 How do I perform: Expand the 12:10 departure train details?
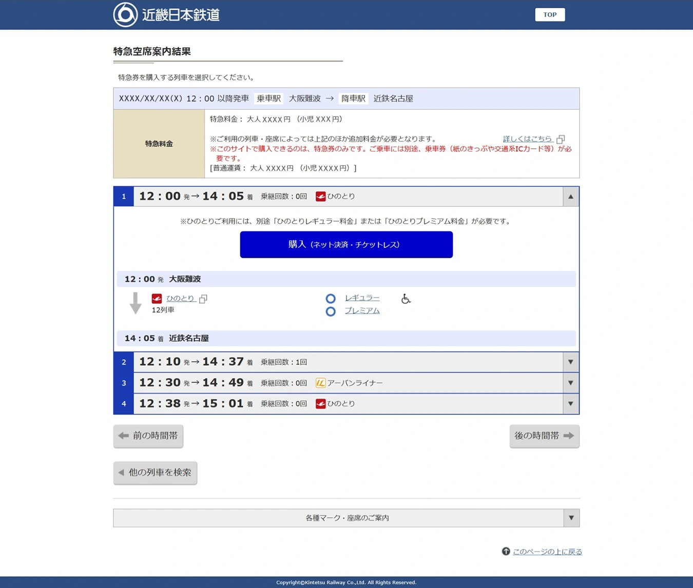coord(570,362)
